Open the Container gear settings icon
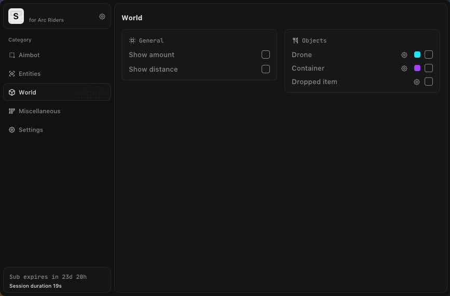 [x=404, y=69]
